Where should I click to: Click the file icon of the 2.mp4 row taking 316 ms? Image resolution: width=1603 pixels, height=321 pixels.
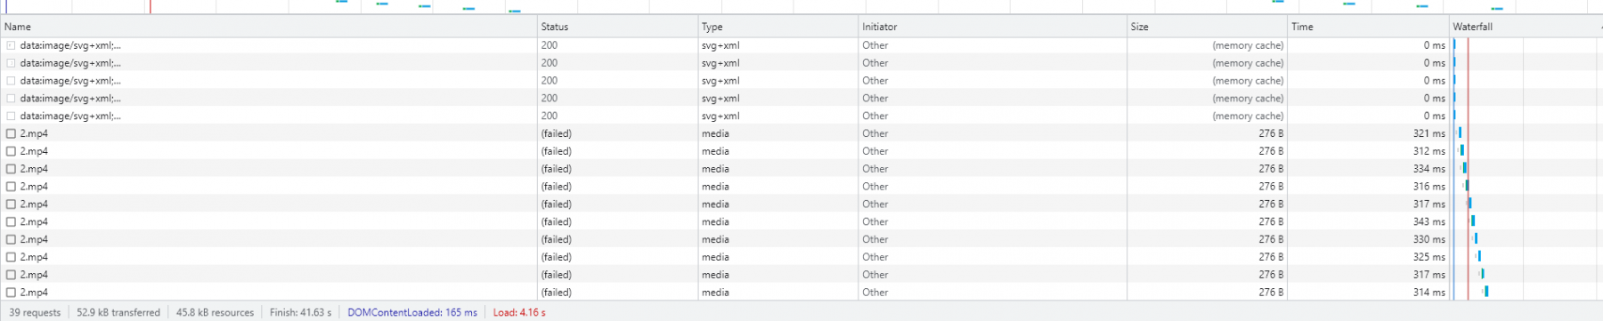(x=11, y=187)
